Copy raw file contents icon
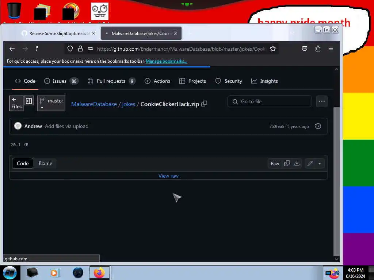The height and width of the screenshot is (280, 374). [x=287, y=163]
